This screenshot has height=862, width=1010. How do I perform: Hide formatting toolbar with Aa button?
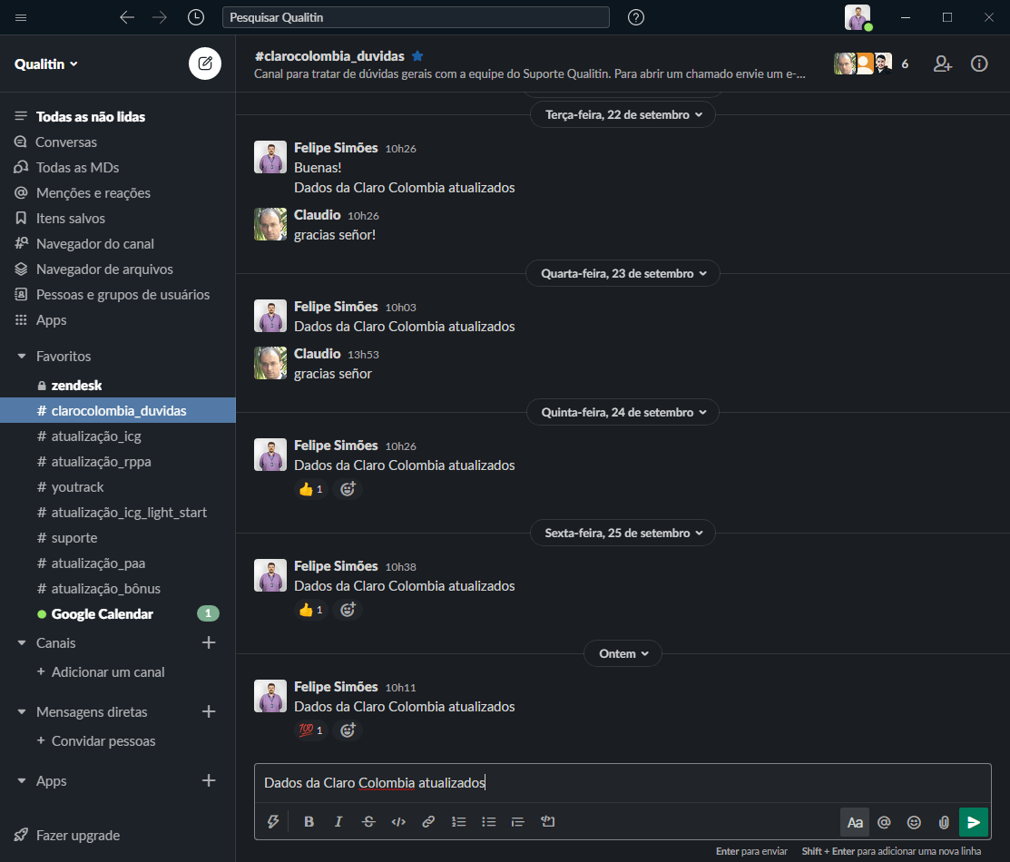855,822
